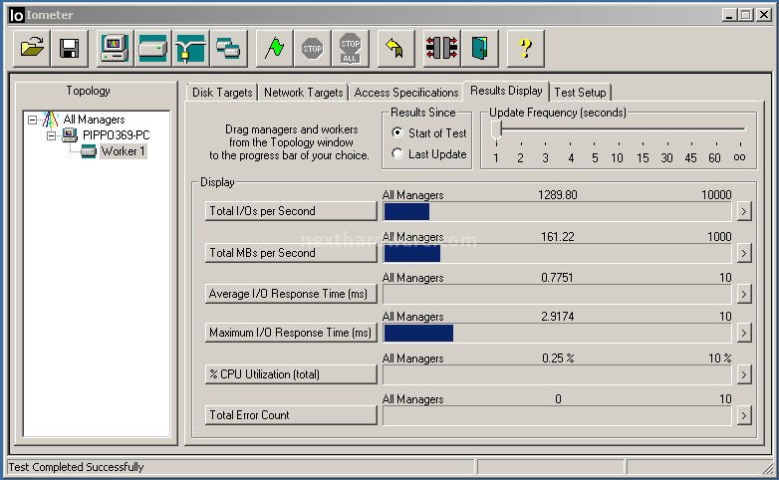Start a new manager
Screen dimensions: 779x480
pos(115,48)
